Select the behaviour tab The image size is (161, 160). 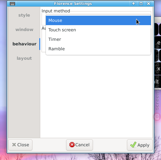[x=24, y=44]
